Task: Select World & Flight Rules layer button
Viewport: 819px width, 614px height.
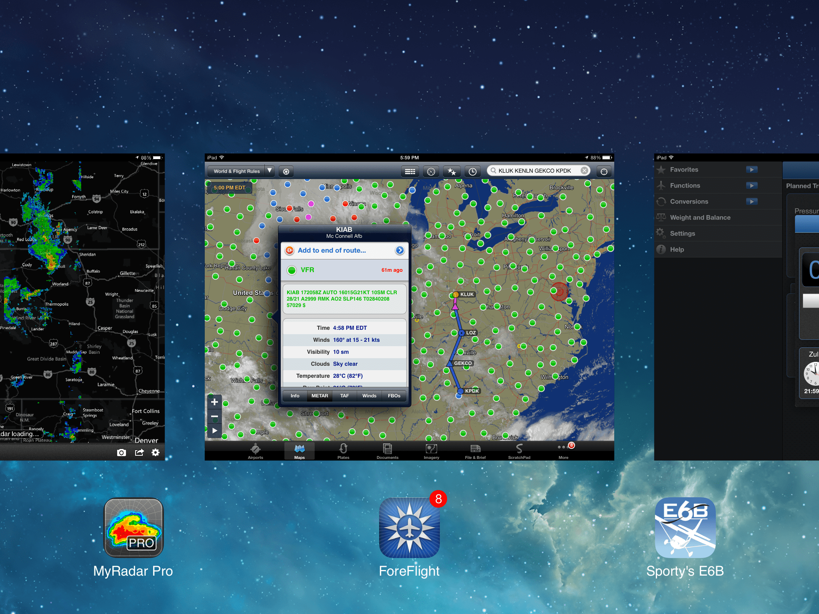Action: 236,171
